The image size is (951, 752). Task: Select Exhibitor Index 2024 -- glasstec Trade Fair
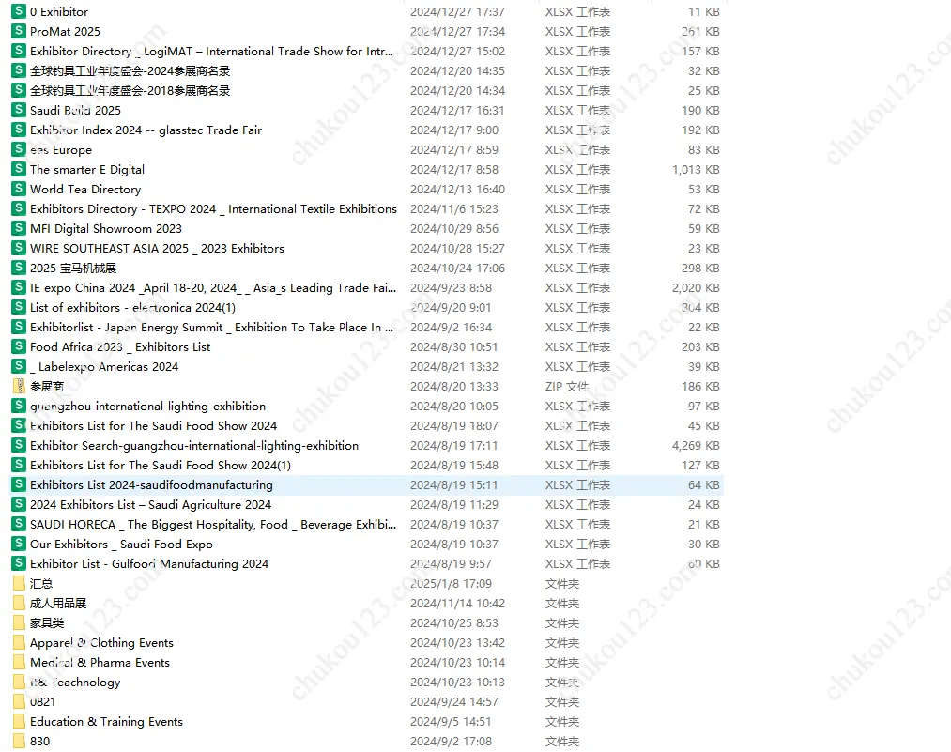146,130
